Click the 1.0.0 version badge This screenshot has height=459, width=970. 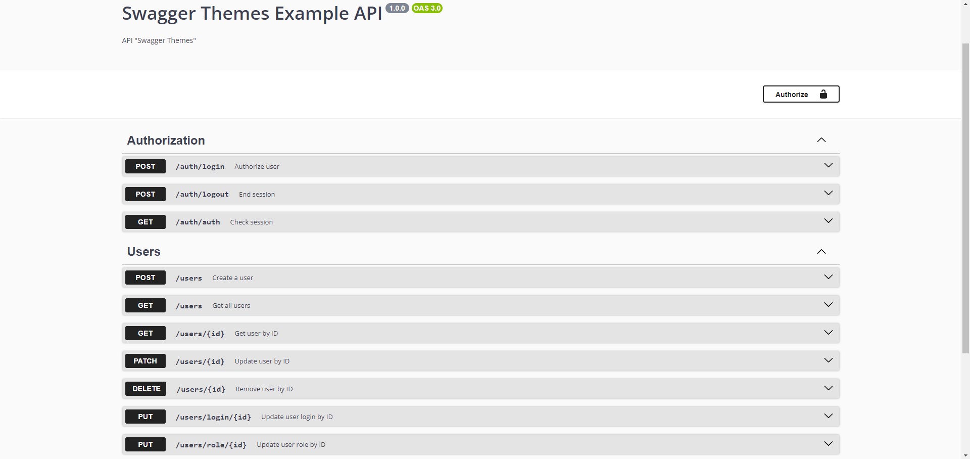coord(397,8)
